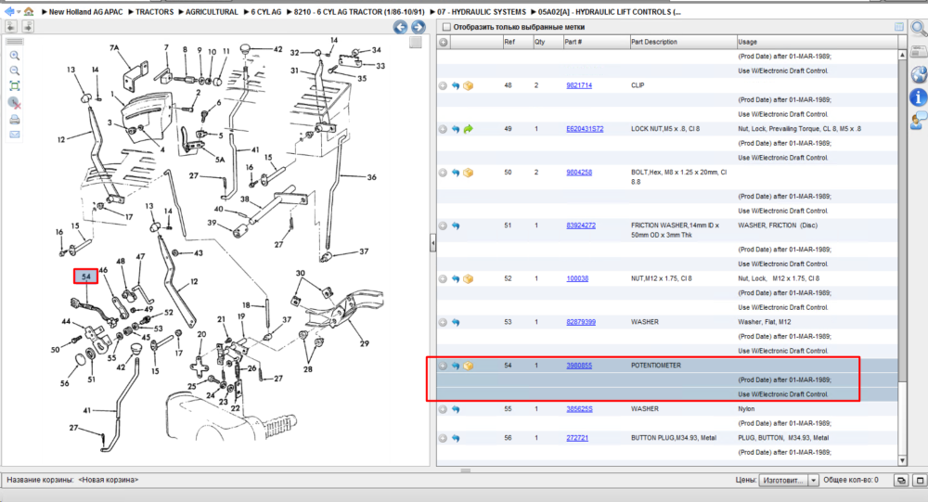
Task: Fit the diagram to window
Action: point(15,86)
